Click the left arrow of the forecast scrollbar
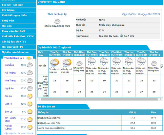The image size is (164, 135). click(x=39, y=99)
